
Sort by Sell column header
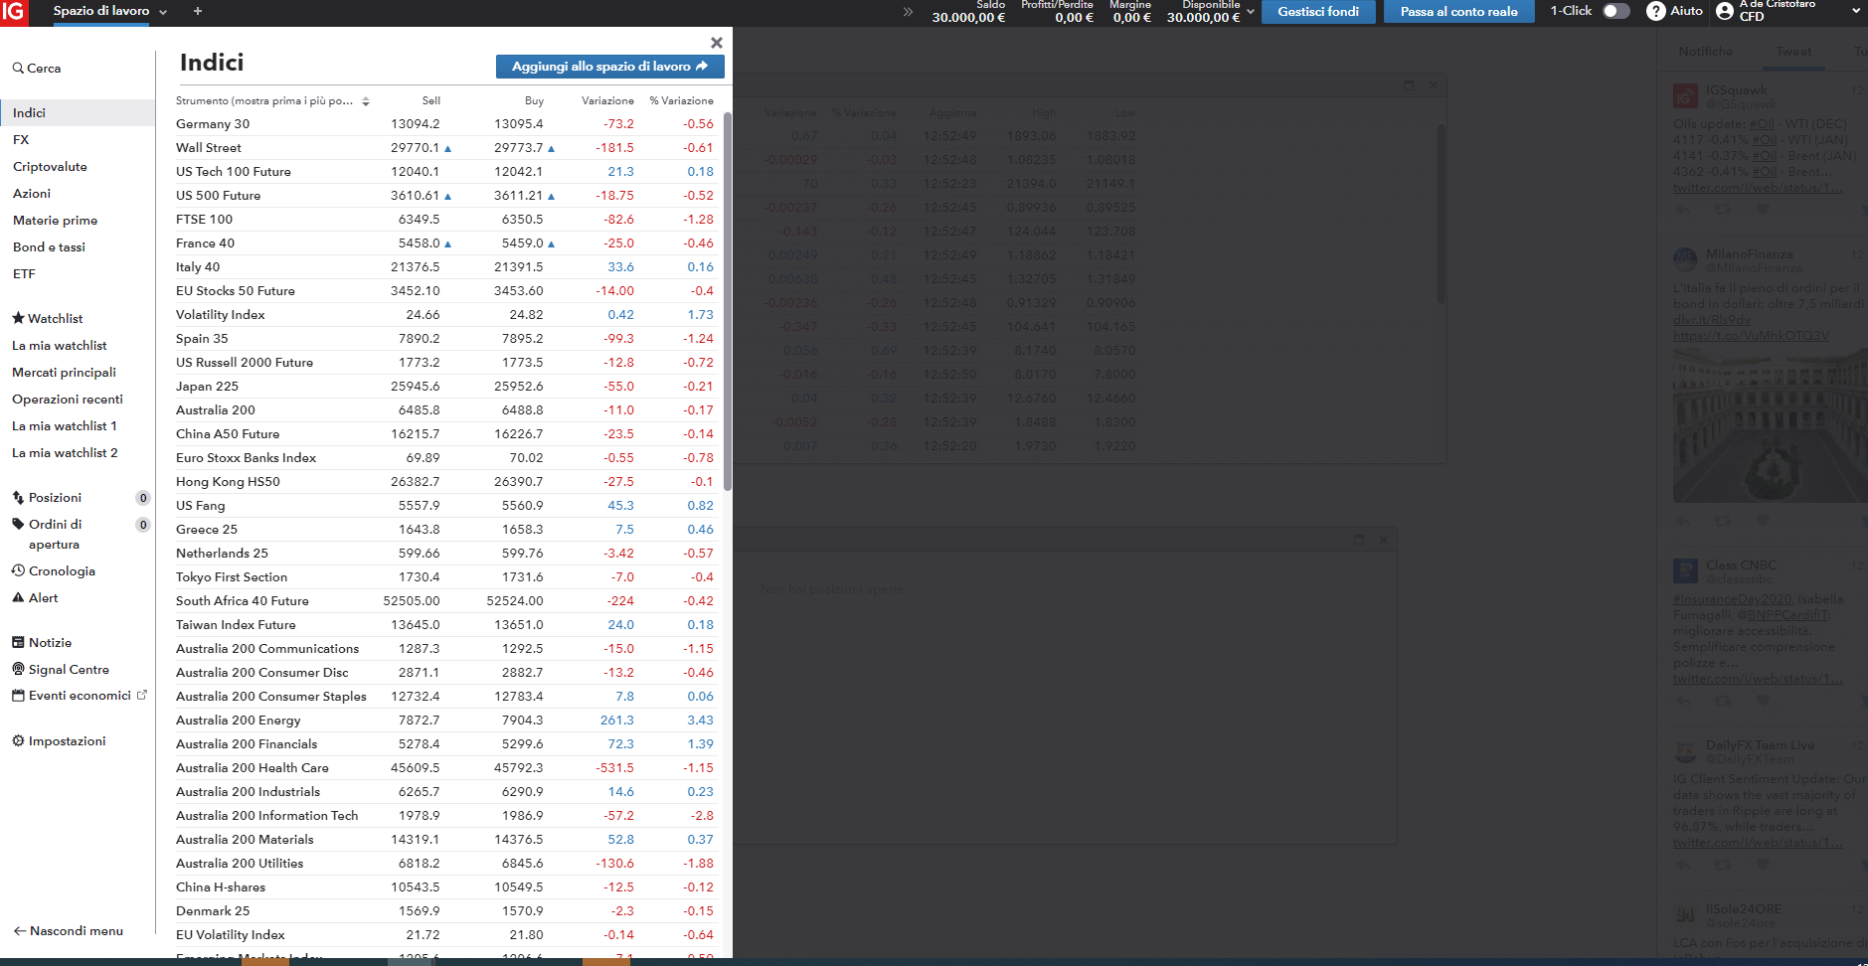(430, 101)
